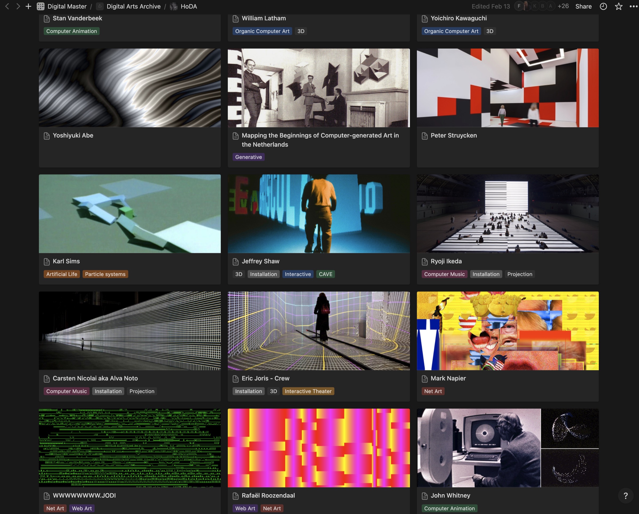Open Ryoji Ikeda striped floor thumbnail

coord(508,213)
